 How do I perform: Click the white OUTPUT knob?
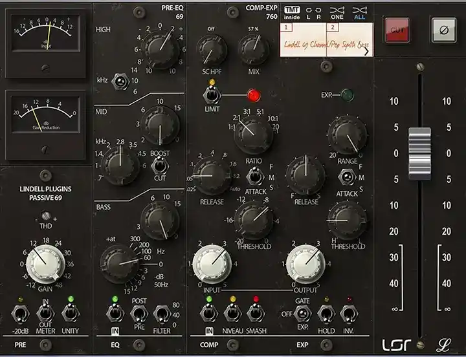pos(305,264)
